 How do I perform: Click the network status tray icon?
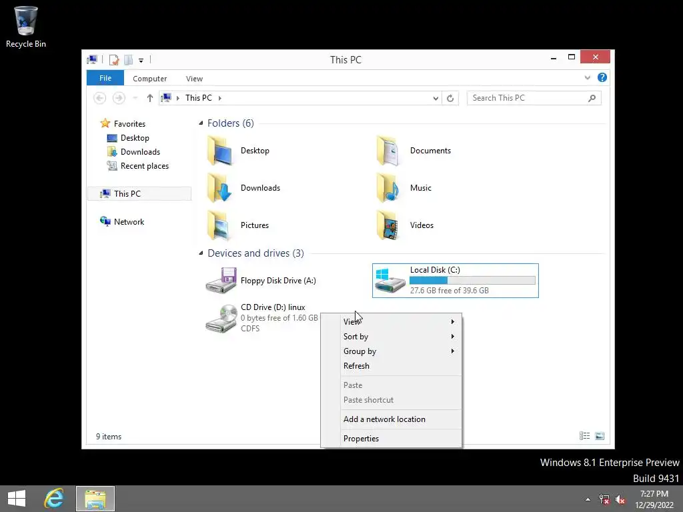coord(604,499)
